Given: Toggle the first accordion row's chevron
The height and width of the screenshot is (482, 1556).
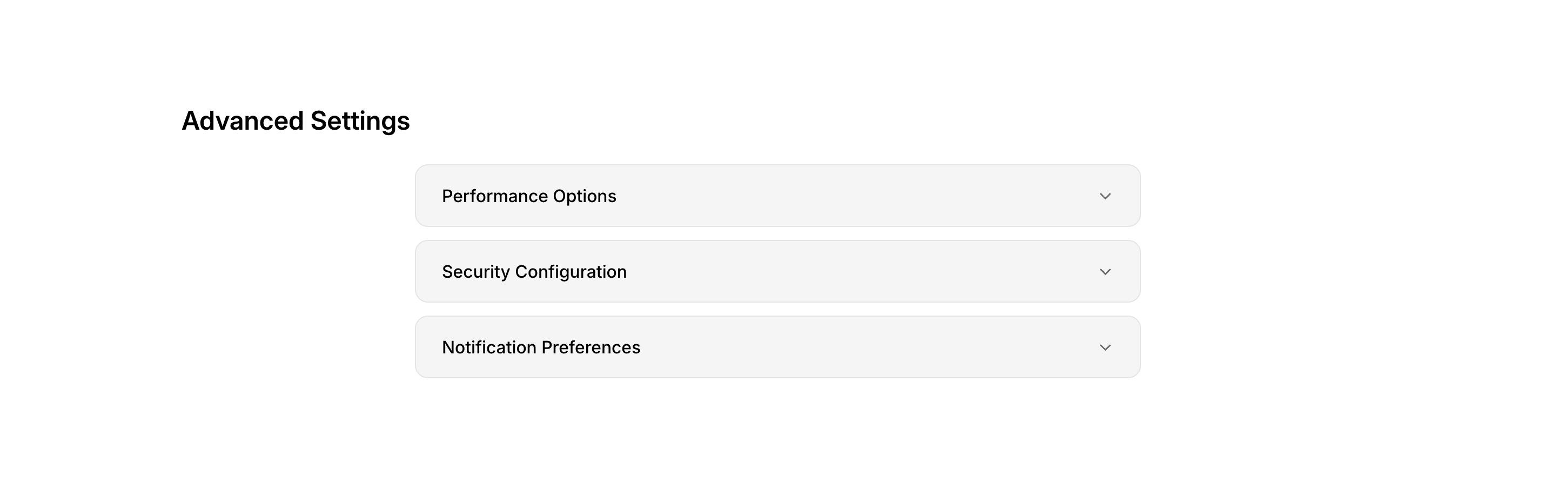Looking at the screenshot, I should point(1105,196).
